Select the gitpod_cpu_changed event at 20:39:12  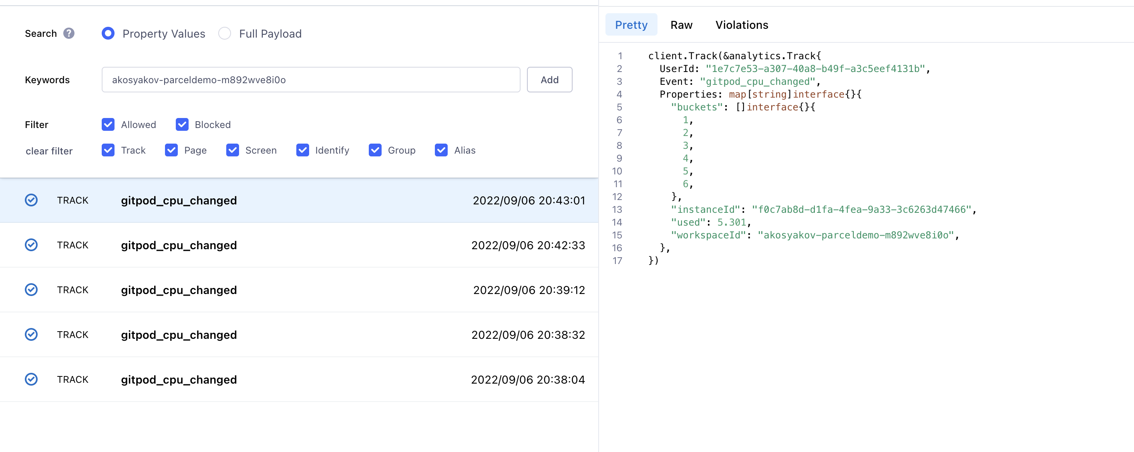point(299,290)
